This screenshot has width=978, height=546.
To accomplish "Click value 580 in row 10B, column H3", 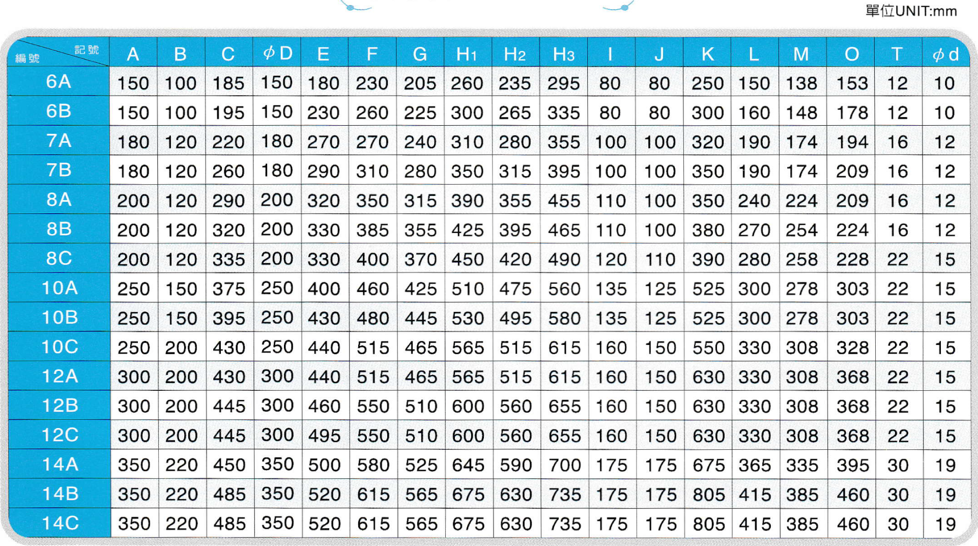I will [x=564, y=319].
